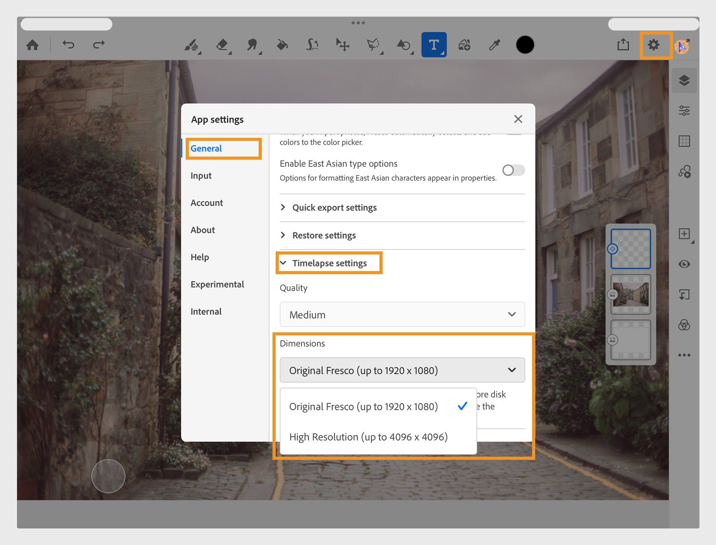Viewport: 716px width, 545px height.
Task: Select the Lasso selection tool
Action: 373,45
